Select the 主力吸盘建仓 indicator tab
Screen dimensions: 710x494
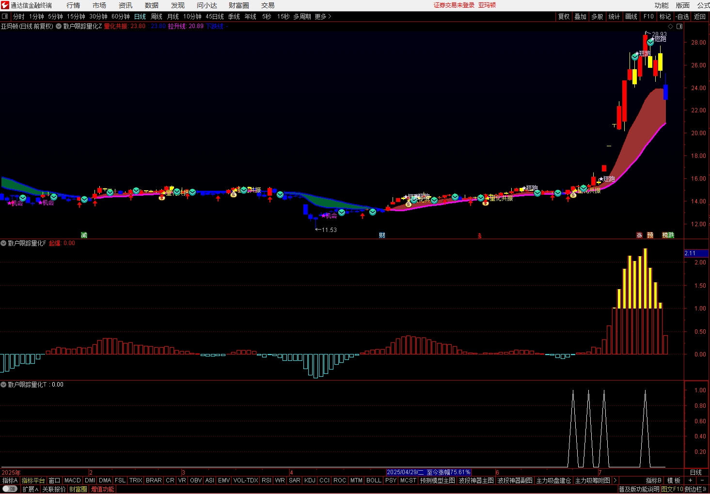point(554,480)
